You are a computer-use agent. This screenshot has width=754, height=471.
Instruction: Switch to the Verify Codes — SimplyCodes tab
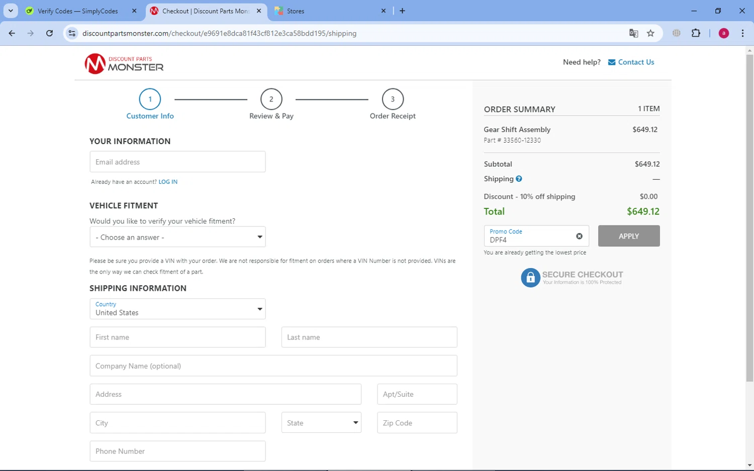point(81,11)
